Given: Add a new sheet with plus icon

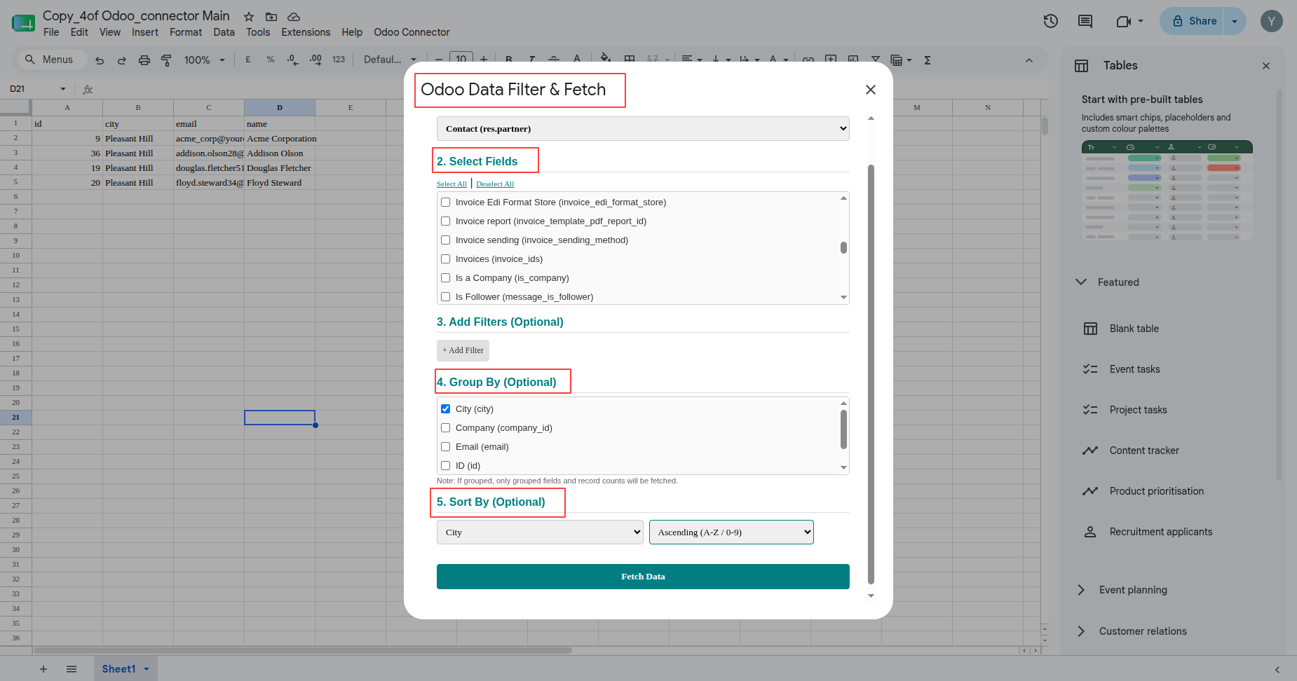Looking at the screenshot, I should point(43,669).
